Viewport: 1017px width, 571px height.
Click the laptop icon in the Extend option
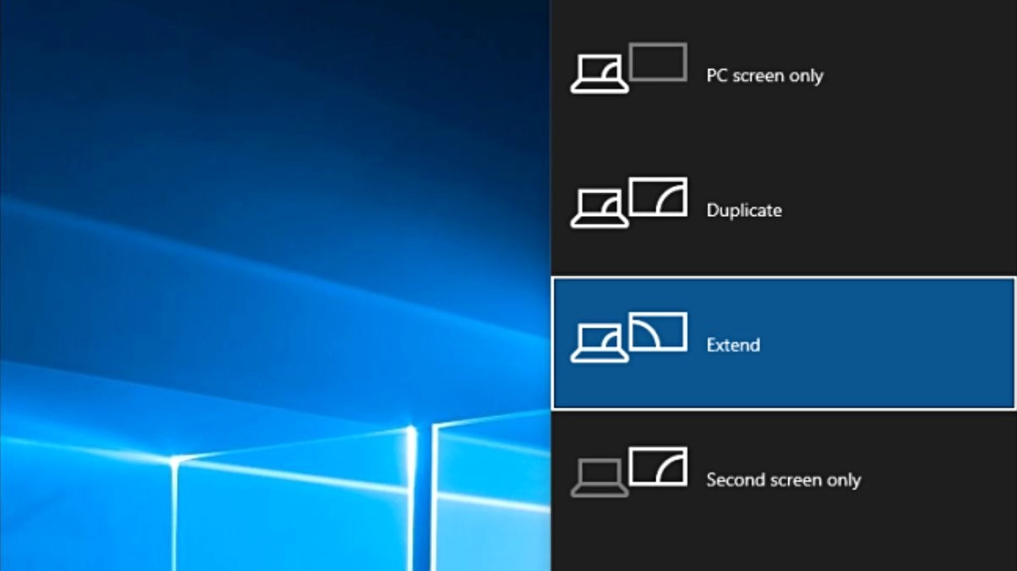click(x=599, y=345)
